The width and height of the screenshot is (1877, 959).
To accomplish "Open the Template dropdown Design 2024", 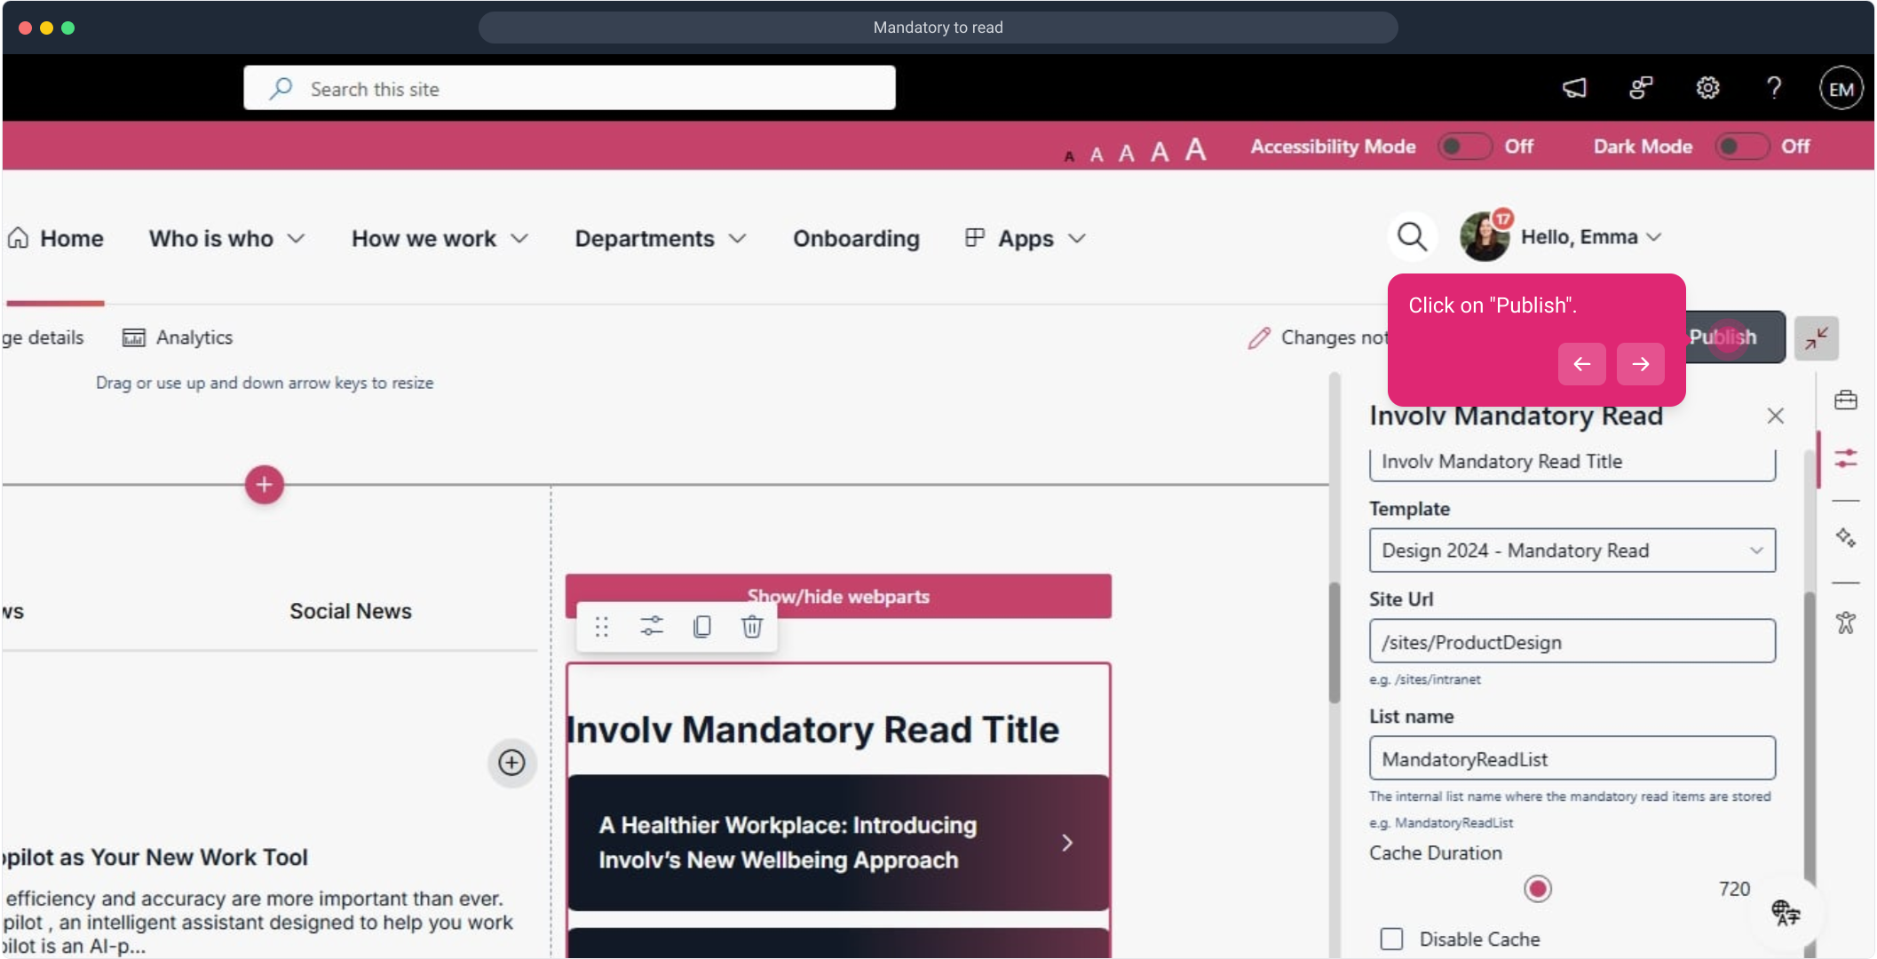I will click(x=1572, y=551).
